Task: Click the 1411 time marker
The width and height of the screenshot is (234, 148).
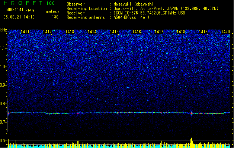Action: coord(25,32)
